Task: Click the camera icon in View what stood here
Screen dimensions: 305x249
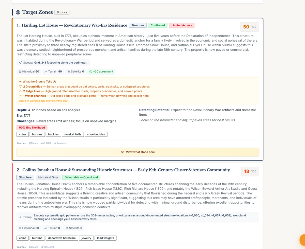Action: coord(123,152)
